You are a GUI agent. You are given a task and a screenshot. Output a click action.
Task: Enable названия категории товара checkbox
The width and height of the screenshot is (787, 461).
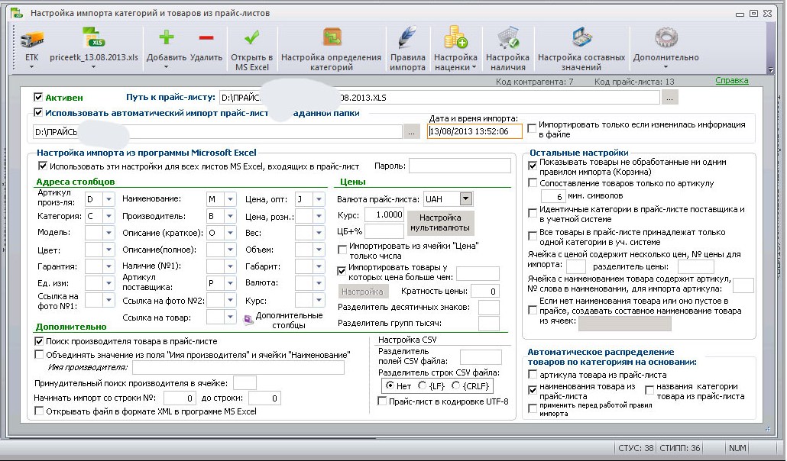649,390
